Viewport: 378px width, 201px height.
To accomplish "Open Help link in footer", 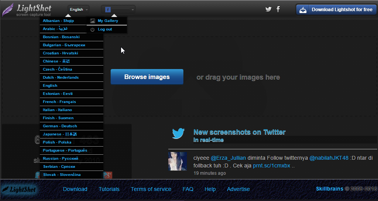I will (210, 189).
